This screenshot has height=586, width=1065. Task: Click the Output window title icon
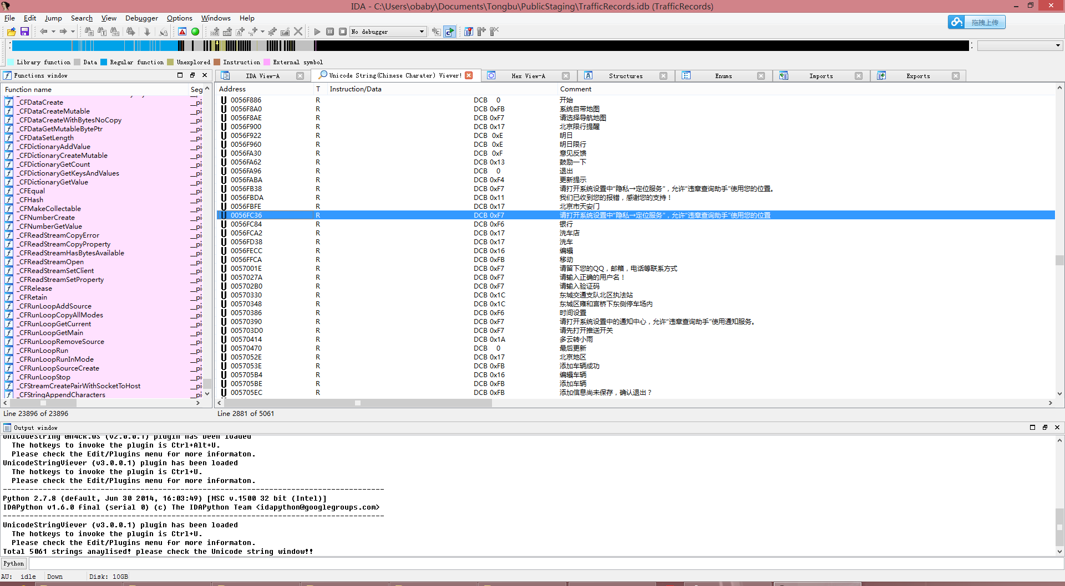click(x=7, y=428)
